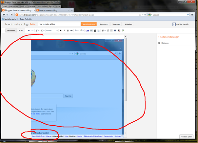Viewport: 198px width, 143px height.
Task: Open the Bearbeiten menu
Action: (13, 6)
